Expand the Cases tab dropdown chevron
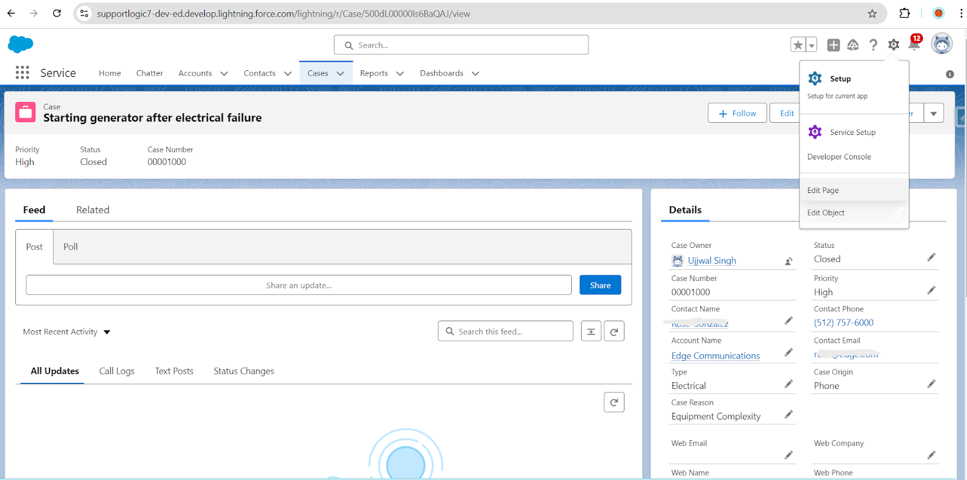The height and width of the screenshot is (480, 967). click(340, 73)
